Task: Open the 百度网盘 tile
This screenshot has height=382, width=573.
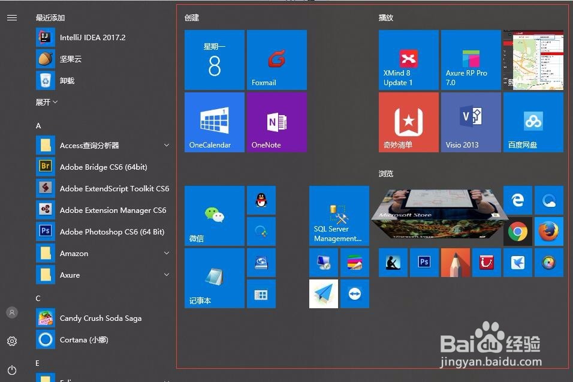Action: (533, 122)
